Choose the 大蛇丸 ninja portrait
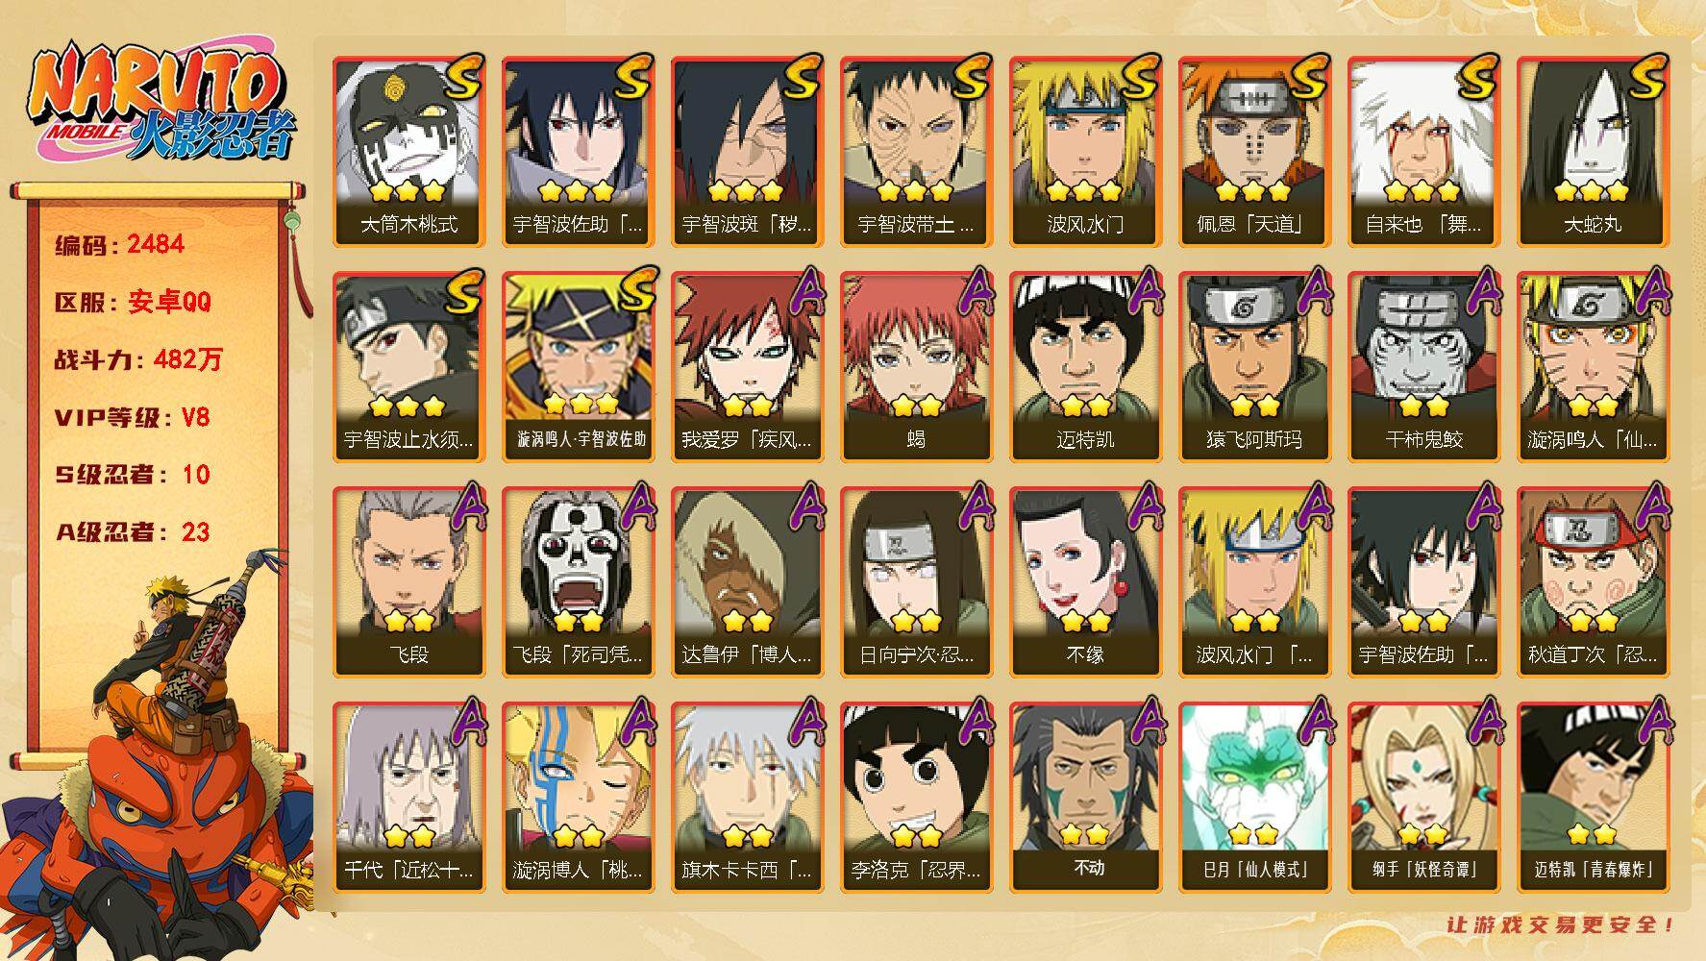This screenshot has width=1706, height=961. tap(1593, 152)
